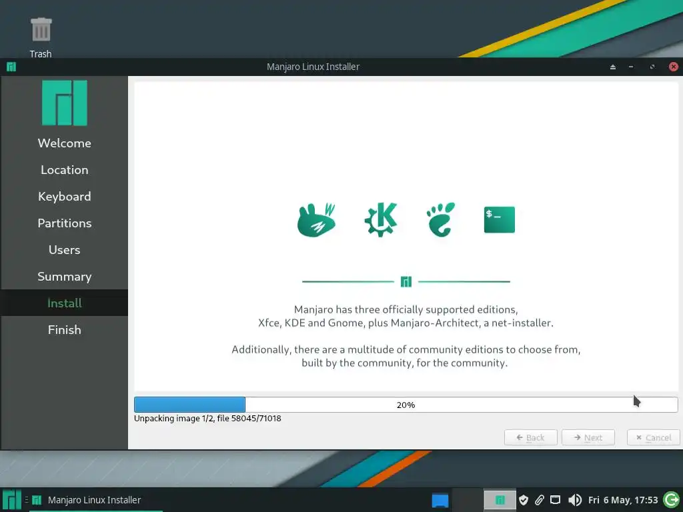Maximize the Manjaro Linux Installer window

(652, 67)
